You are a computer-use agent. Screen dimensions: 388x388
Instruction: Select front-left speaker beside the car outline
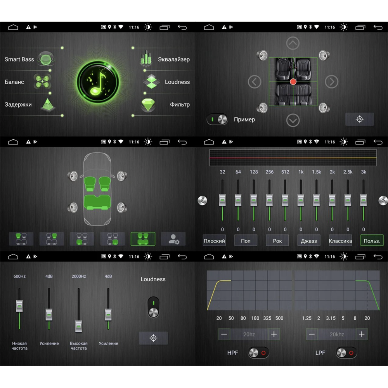[x=73, y=176]
